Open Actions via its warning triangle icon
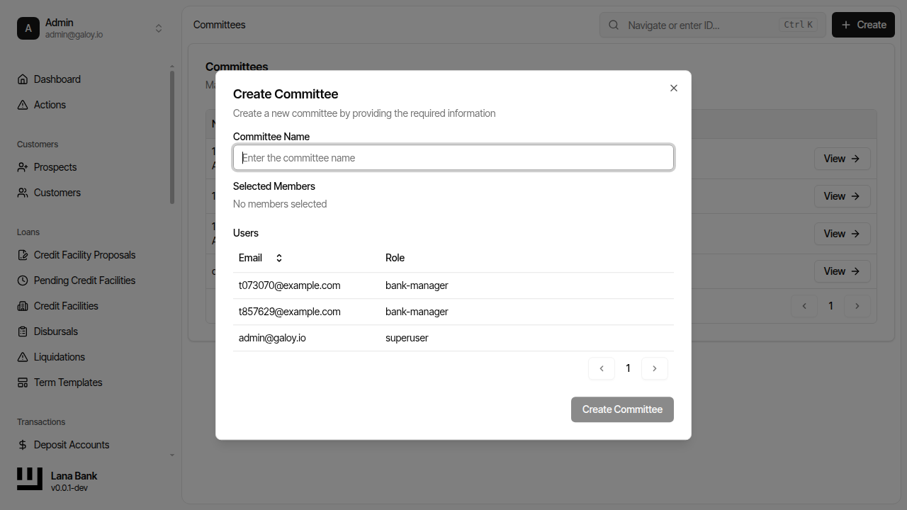 tap(22, 104)
